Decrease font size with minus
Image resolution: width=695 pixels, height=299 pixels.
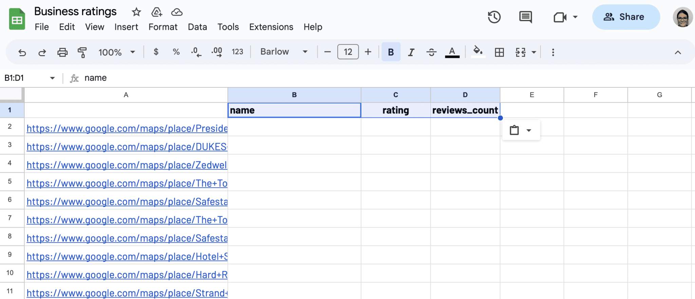[327, 52]
